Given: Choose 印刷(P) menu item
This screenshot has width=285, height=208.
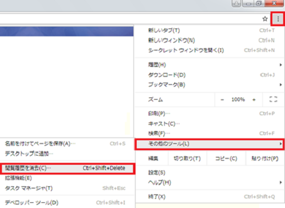Looking at the screenshot, I should click(209, 113).
